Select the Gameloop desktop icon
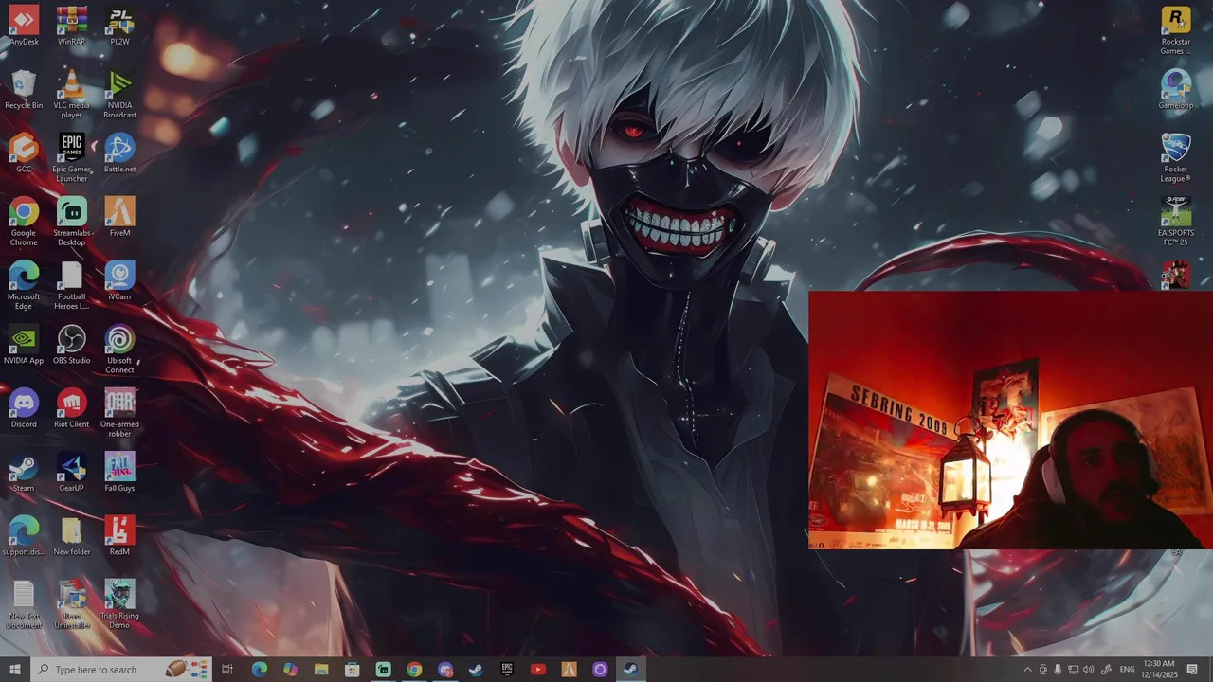The image size is (1213, 682). tap(1176, 89)
